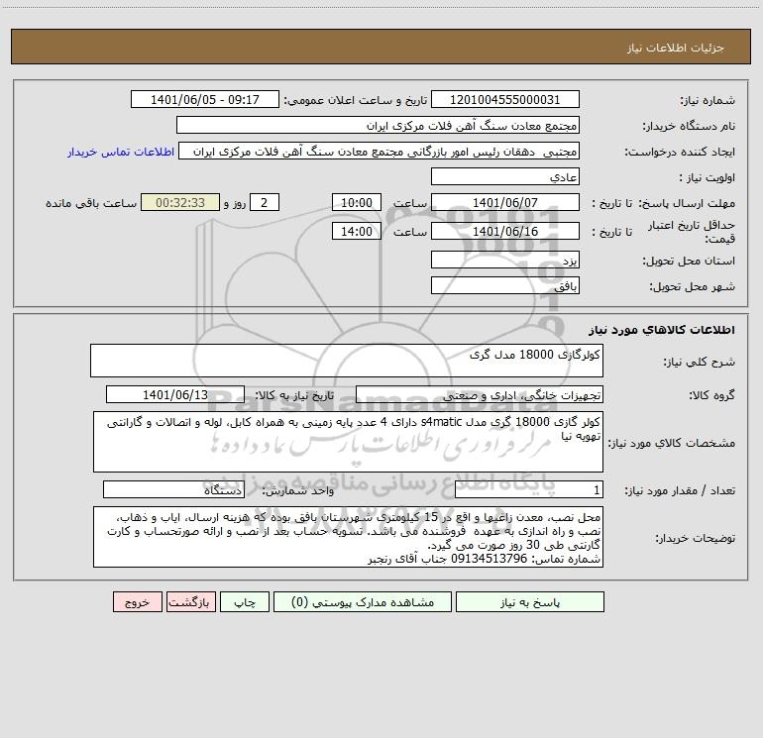Image resolution: width=763 pixels, height=738 pixels.
Task: Click the need date field 1401/06/13
Action: click(x=175, y=394)
